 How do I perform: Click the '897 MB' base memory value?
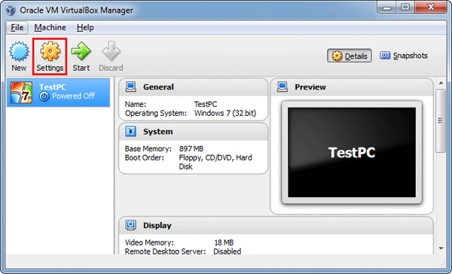pos(191,149)
